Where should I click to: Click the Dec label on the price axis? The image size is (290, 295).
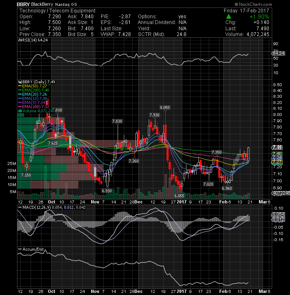tap(138, 202)
